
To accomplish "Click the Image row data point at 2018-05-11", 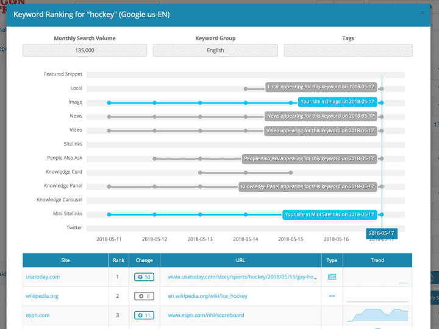I will click(109, 102).
